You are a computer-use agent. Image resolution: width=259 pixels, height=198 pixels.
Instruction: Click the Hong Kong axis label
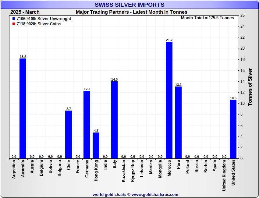[x=96, y=170]
